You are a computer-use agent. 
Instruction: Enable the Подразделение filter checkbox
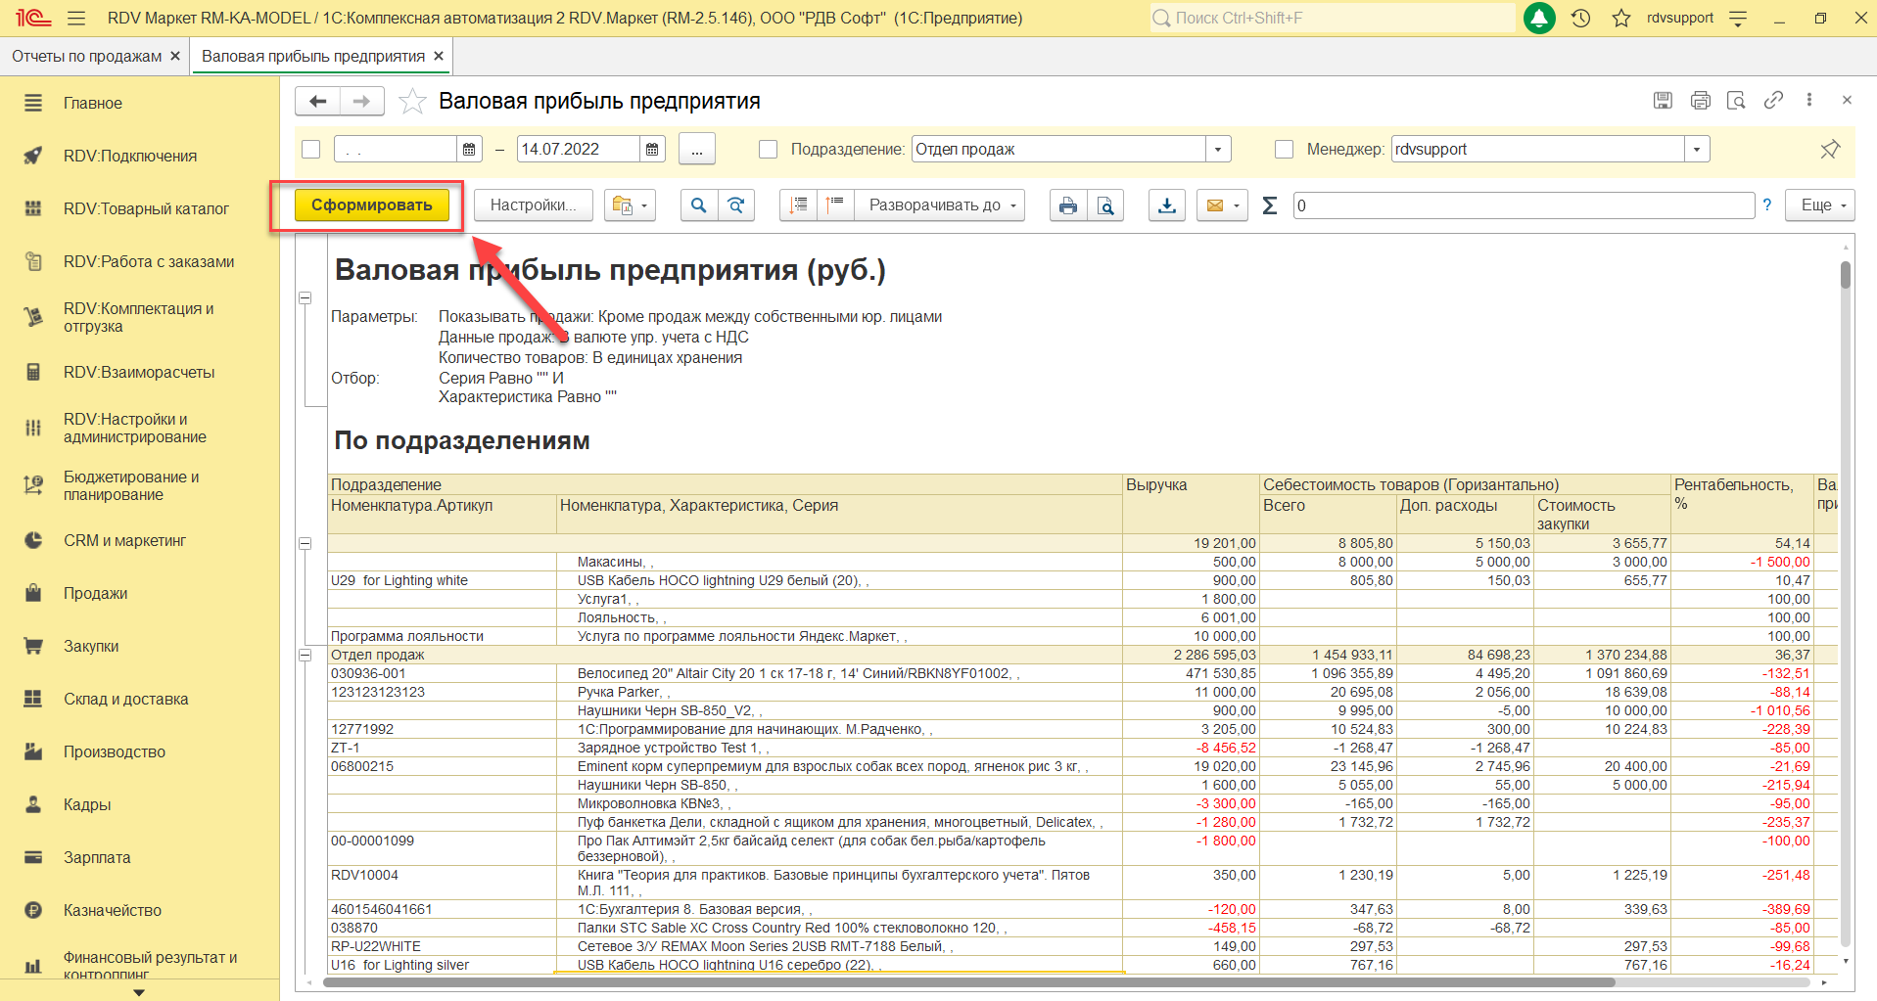[769, 150]
